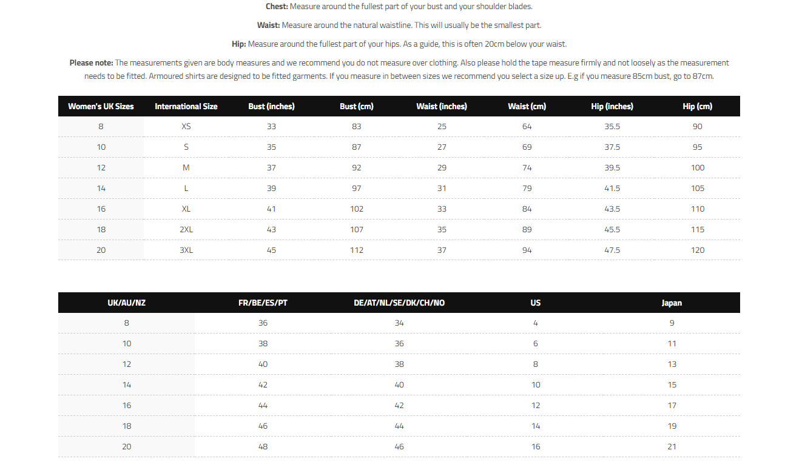Click the 2XL international size cell
Viewport: 802px width, 473px height.
coord(186,230)
